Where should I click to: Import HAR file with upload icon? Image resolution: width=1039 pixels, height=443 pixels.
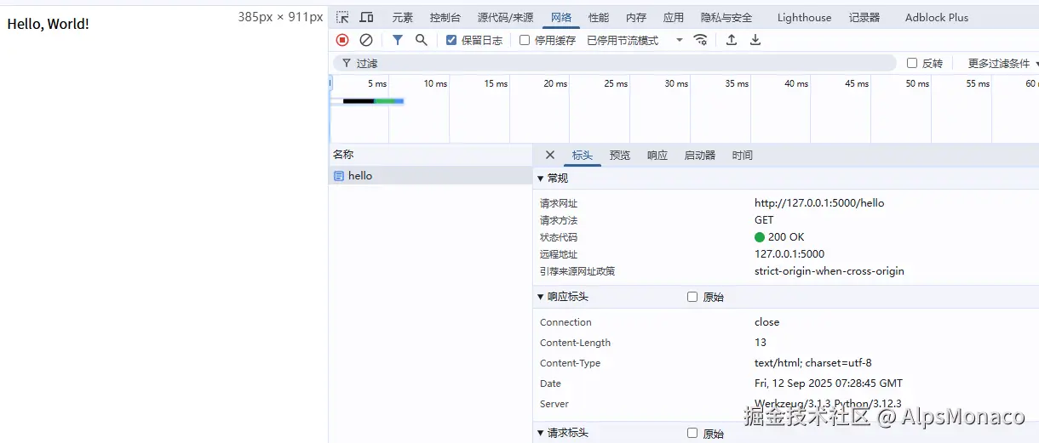point(732,40)
